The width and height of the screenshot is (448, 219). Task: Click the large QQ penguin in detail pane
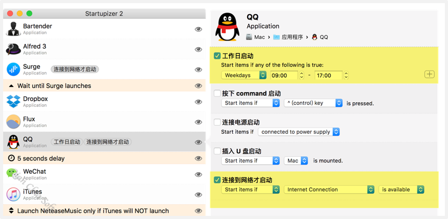[228, 27]
